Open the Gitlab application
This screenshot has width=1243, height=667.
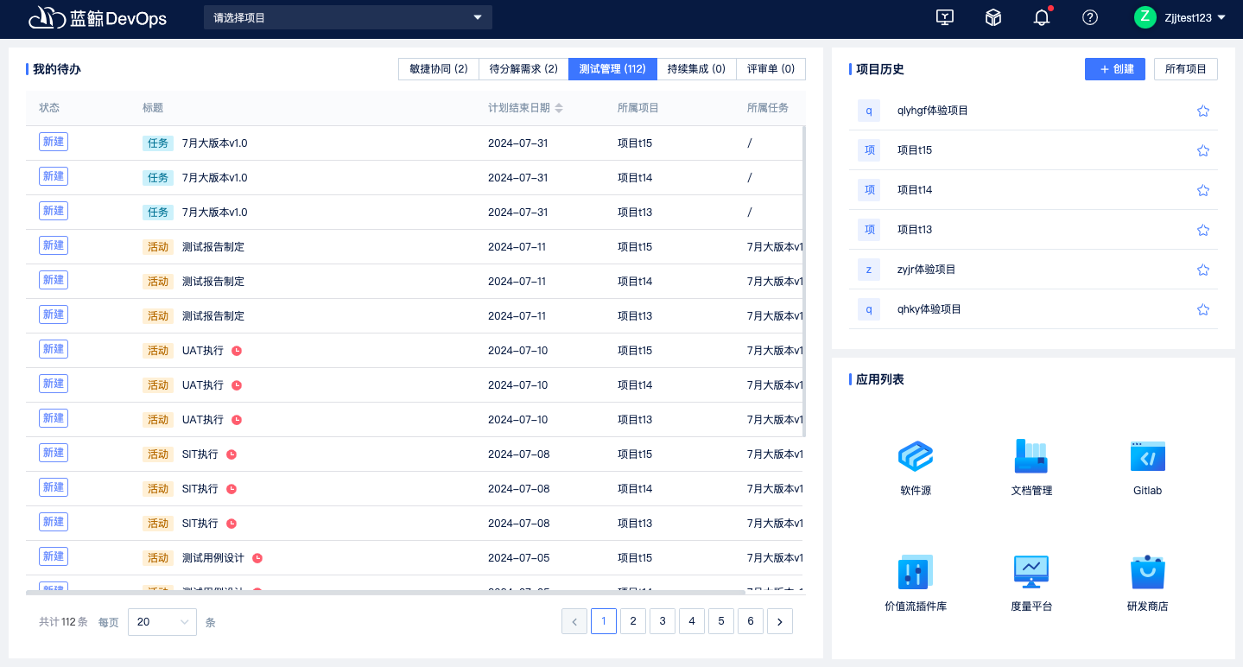pos(1147,467)
